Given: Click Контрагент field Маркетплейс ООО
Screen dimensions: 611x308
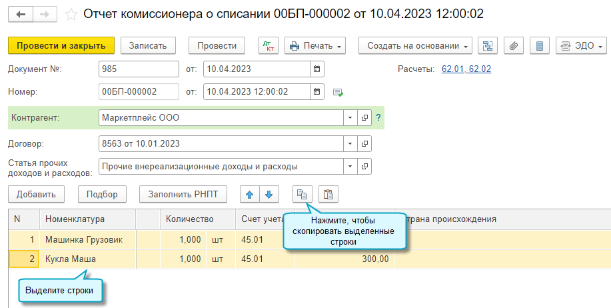Looking at the screenshot, I should coord(221,118).
